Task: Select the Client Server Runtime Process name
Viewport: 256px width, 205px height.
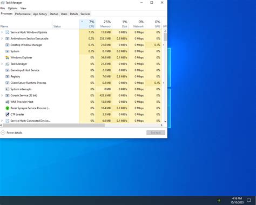Action: coord(28,83)
